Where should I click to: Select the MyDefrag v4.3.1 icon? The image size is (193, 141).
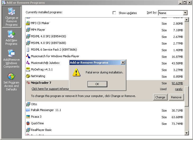click(x=28, y=70)
